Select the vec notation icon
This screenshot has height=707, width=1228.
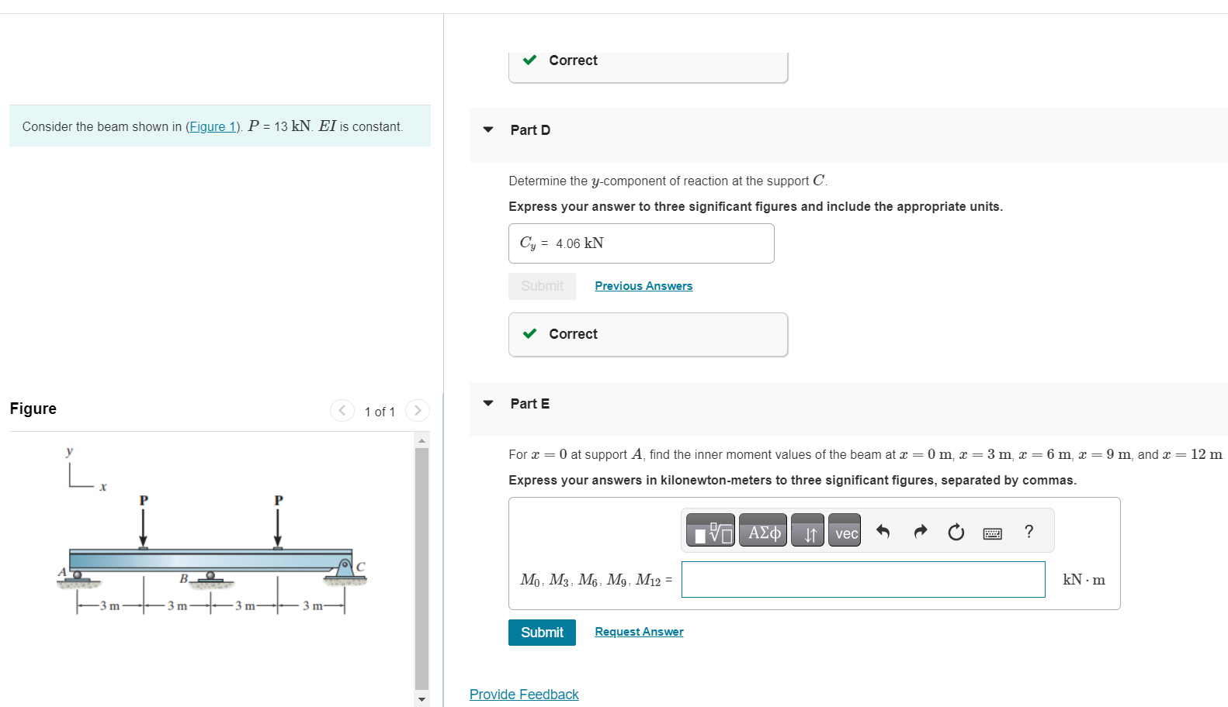point(845,530)
